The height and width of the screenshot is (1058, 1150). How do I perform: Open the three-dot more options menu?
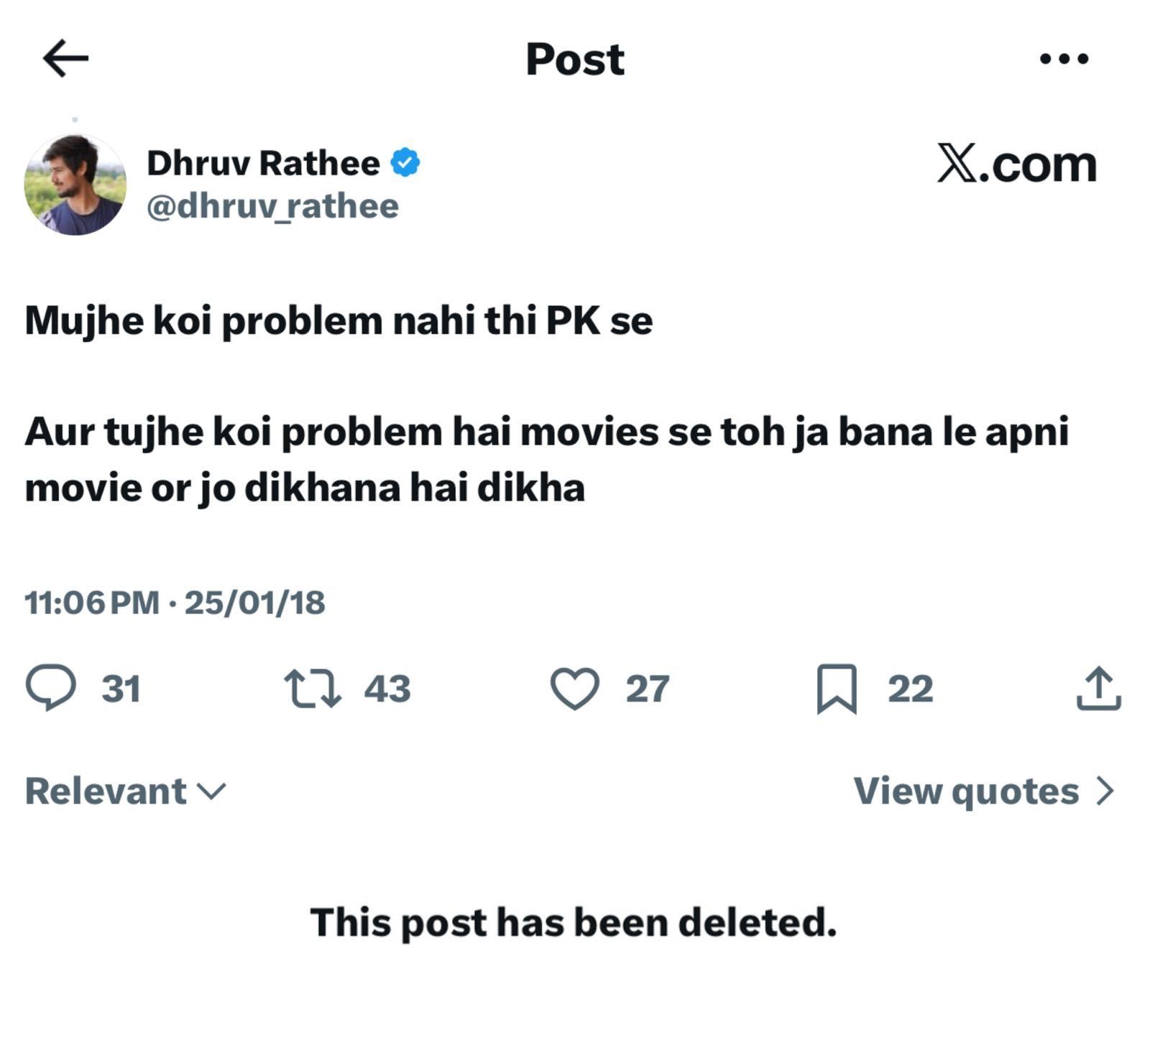[x=1064, y=59]
